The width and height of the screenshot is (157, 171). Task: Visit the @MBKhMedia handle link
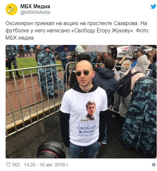coord(35,12)
